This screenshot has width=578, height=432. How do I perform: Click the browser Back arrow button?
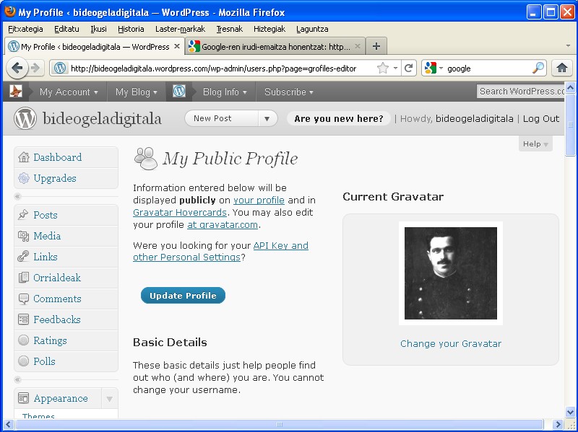coord(17,68)
